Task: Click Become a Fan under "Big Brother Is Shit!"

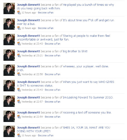Action: [53, 56]
